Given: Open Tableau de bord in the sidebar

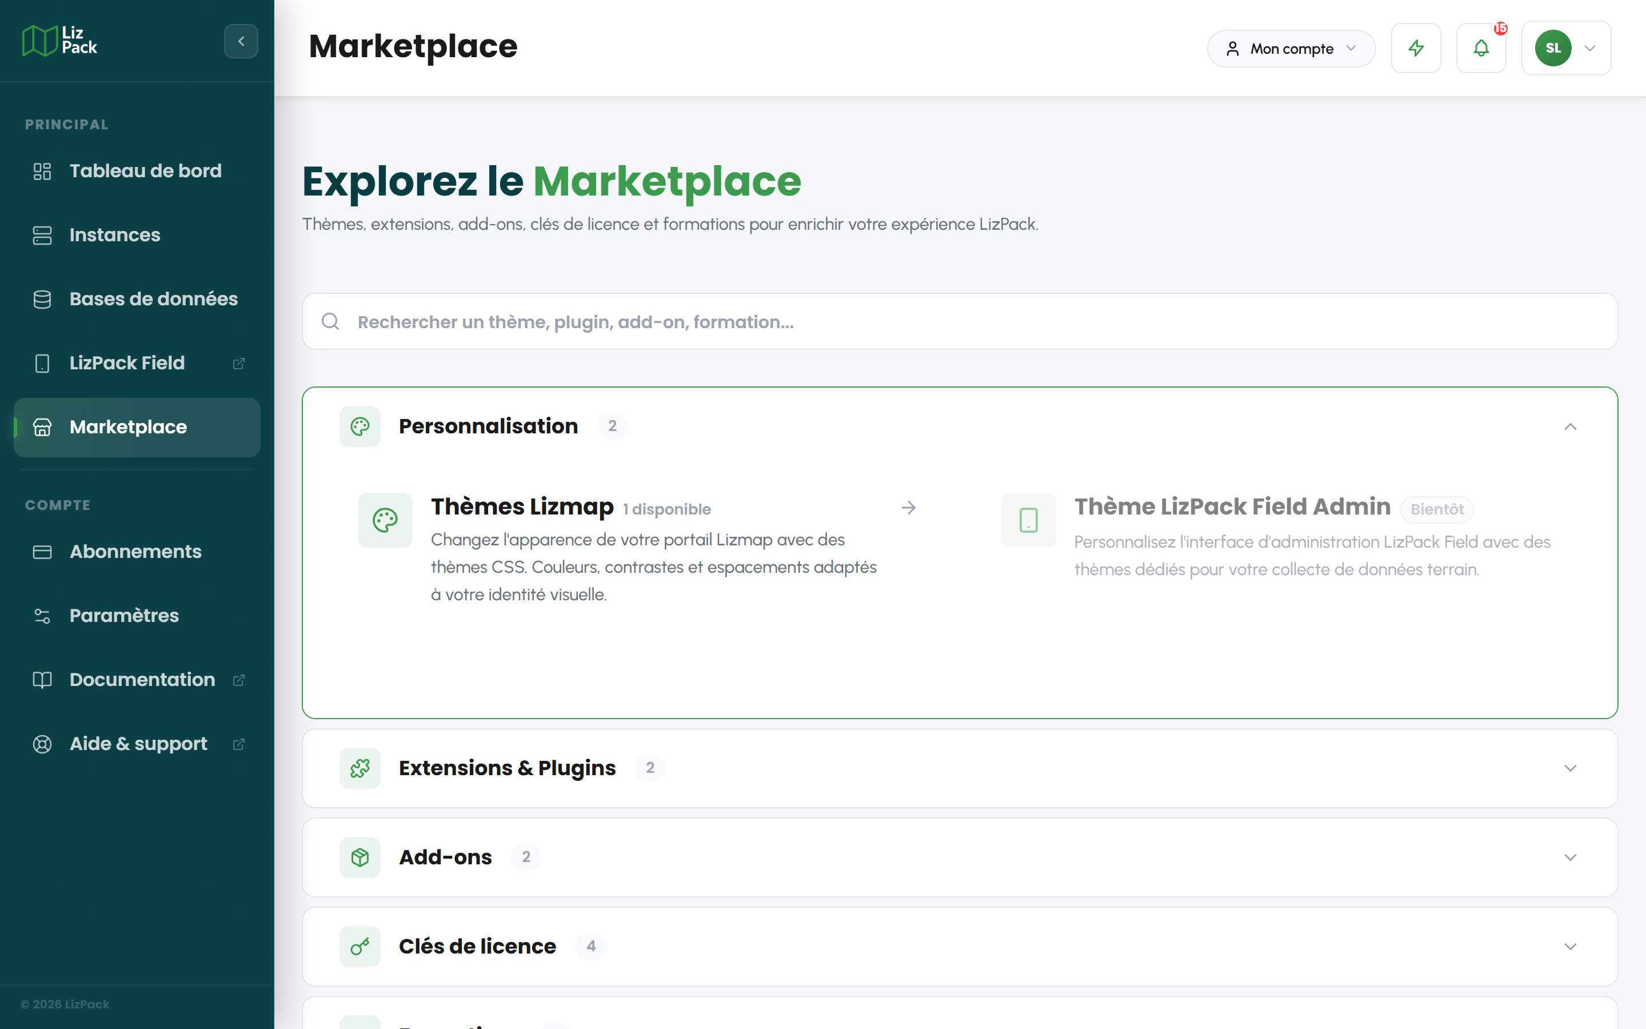Looking at the screenshot, I should pos(137,171).
